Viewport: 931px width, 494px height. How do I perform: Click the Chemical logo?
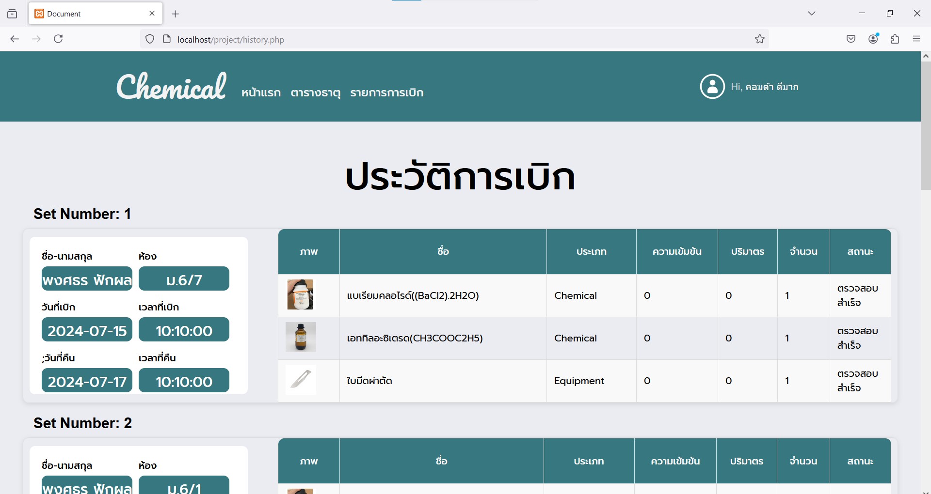click(x=172, y=86)
